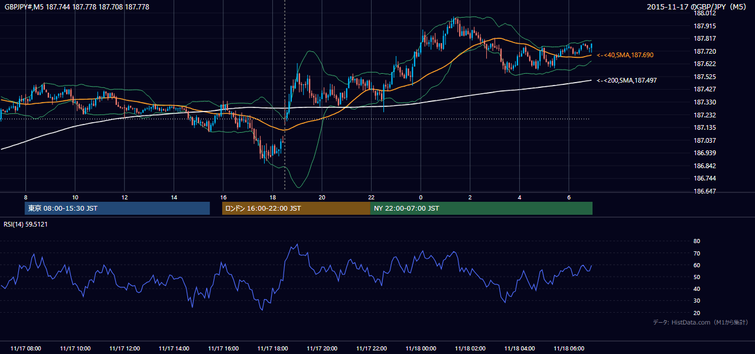This screenshot has width=755, height=354.
Task: Select the NY 22:00-07:00 JST session bar
Action: pyautogui.click(x=481, y=208)
